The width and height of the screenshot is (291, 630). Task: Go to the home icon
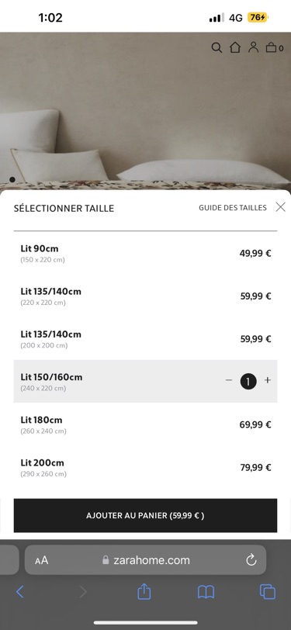[x=235, y=47]
